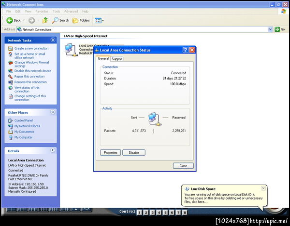Open the Advanced menu
290x226 pixels.
pos(71,12)
